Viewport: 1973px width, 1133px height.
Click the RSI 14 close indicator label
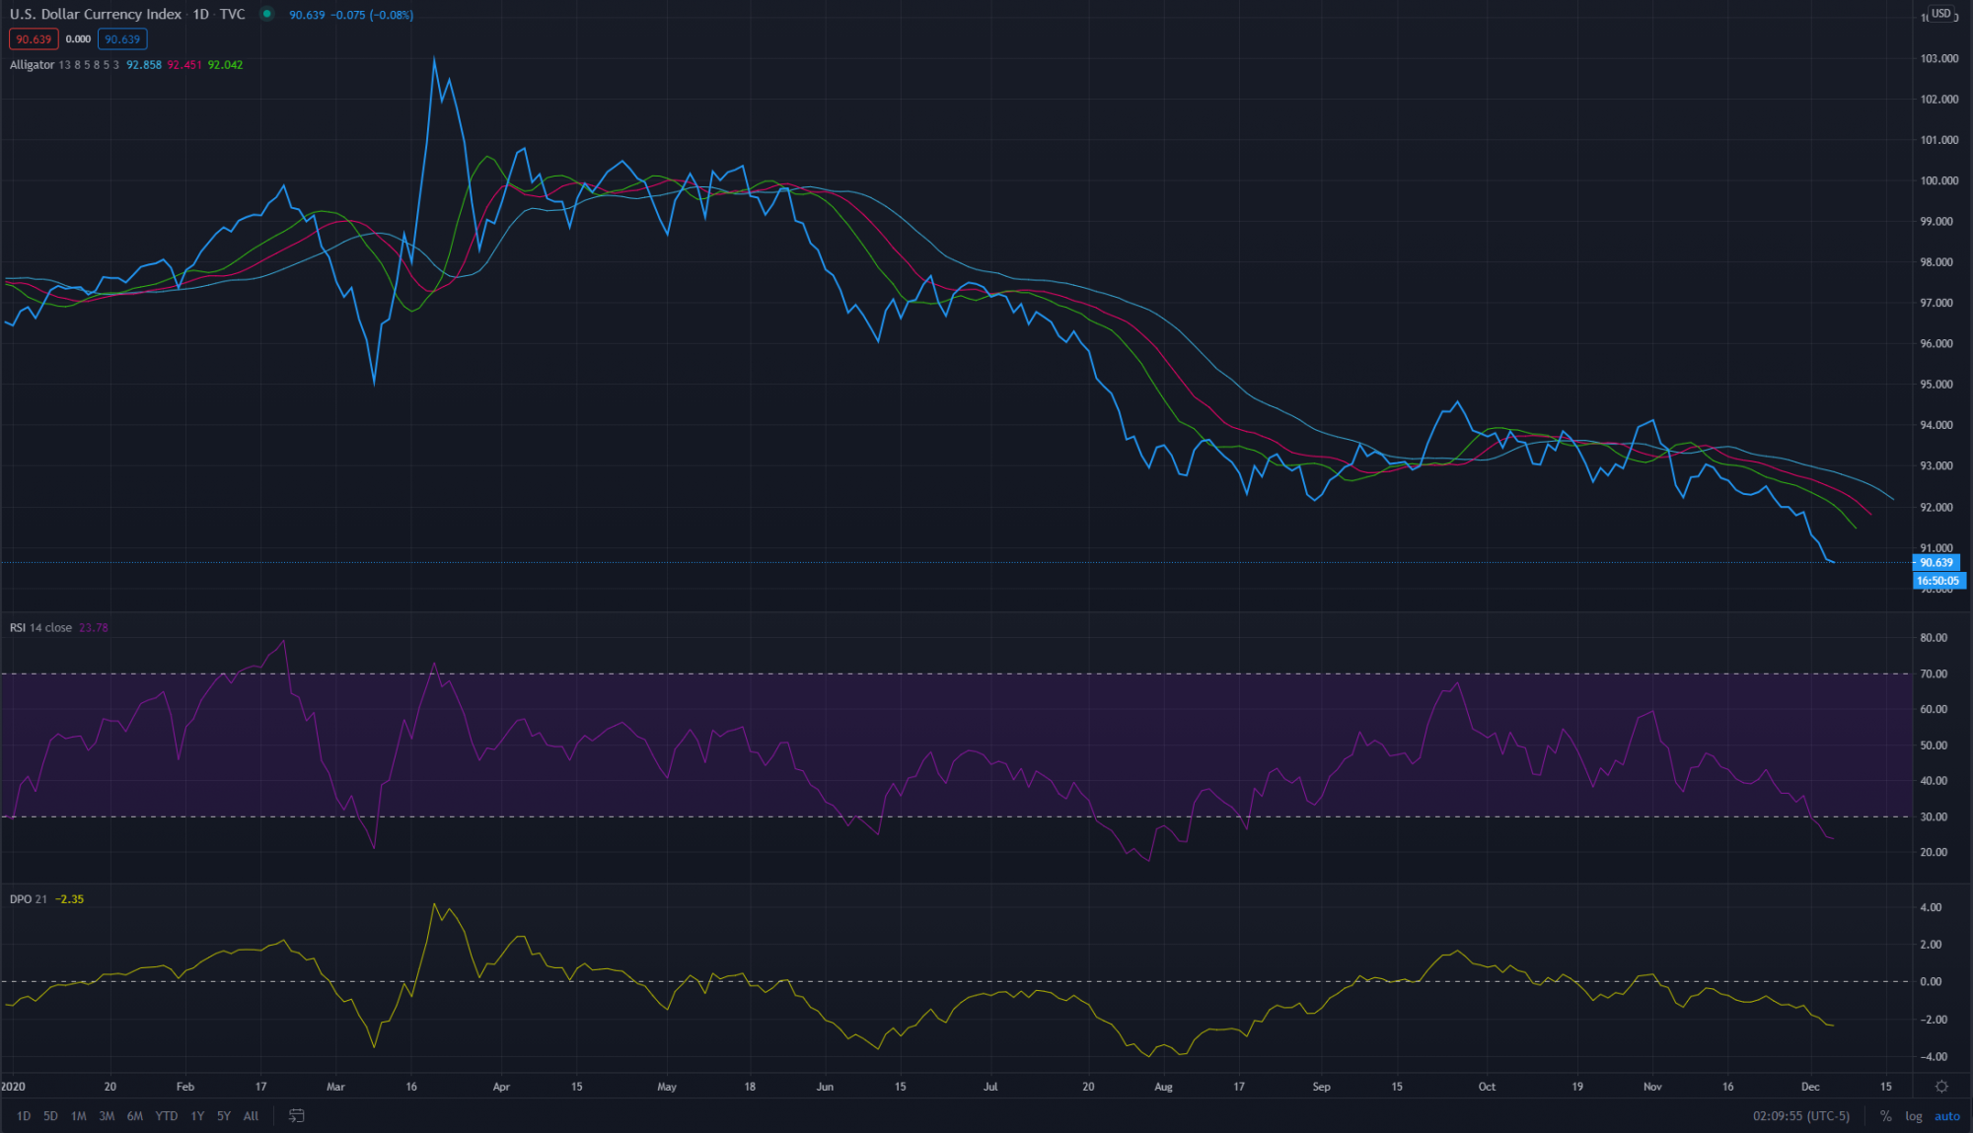40,627
